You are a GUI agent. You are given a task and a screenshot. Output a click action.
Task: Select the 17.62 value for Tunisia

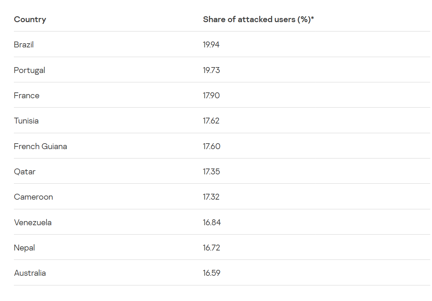tap(211, 121)
